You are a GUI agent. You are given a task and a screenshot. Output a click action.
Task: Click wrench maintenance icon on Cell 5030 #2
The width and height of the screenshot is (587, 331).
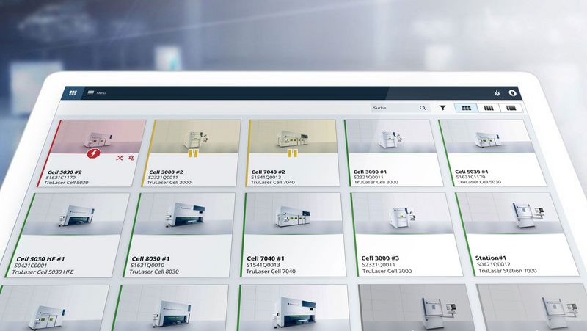tap(120, 158)
